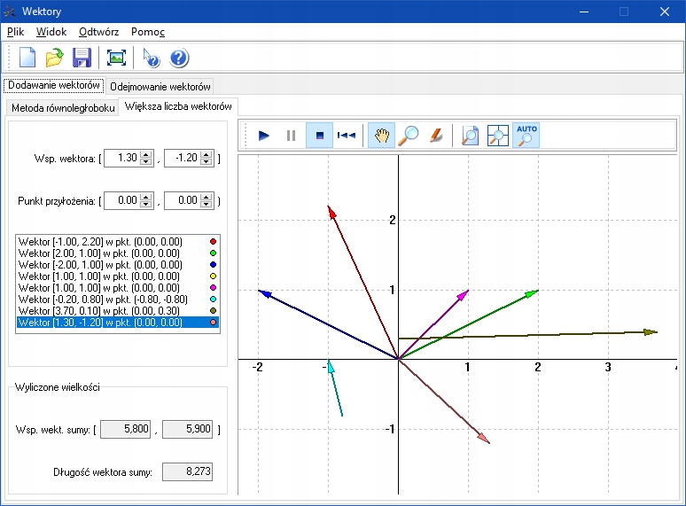
Task: Click the new document icon
Action: 27,58
